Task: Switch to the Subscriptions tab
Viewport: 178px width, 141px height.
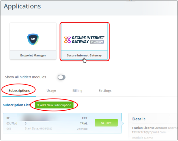Action: (x=19, y=90)
